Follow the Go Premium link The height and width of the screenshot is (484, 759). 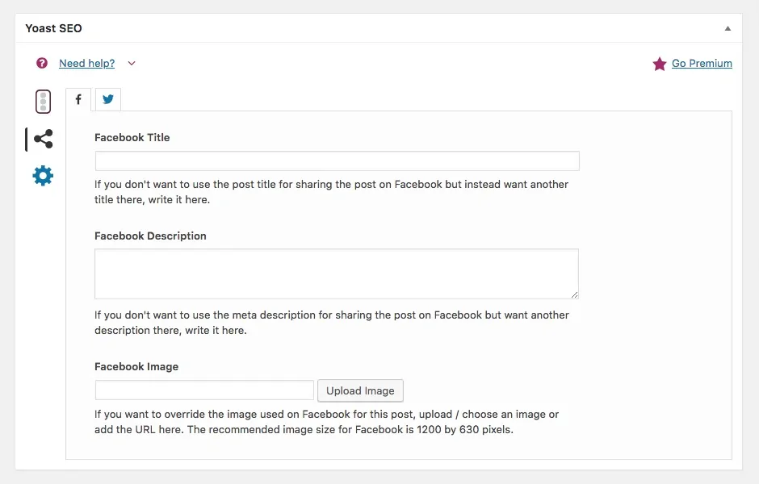pos(702,64)
